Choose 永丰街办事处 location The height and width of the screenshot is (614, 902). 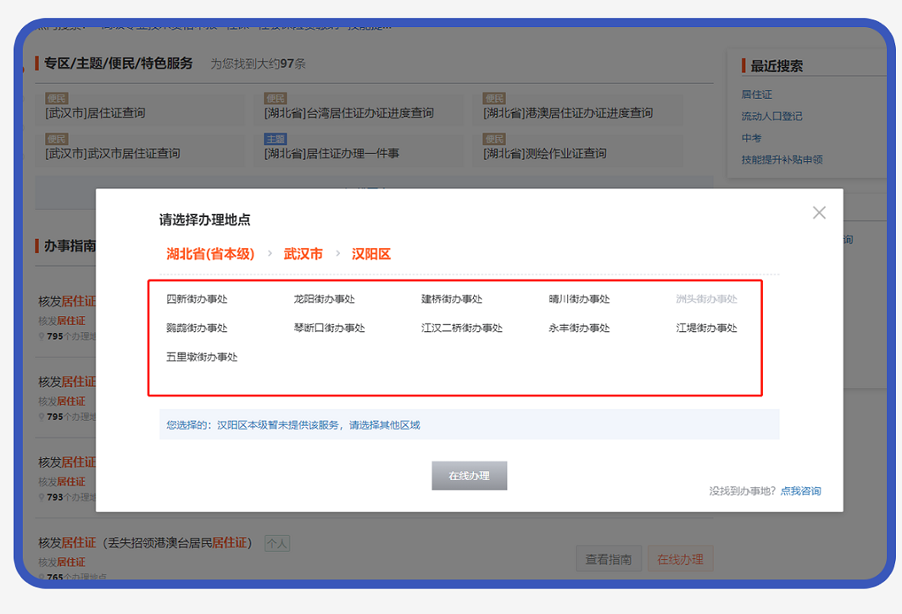click(x=579, y=328)
